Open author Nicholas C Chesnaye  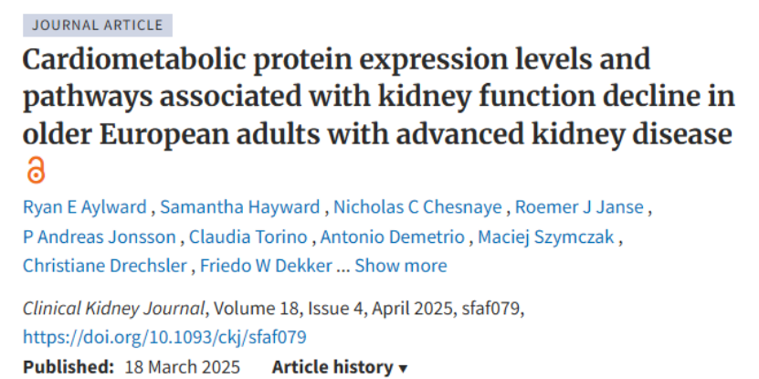pyautogui.click(x=417, y=207)
